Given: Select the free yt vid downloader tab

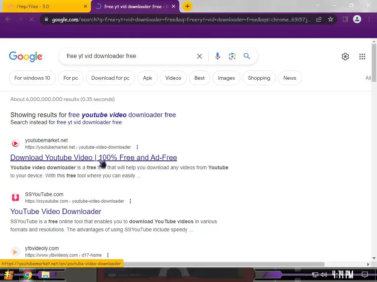Looking at the screenshot, I should [135, 7].
